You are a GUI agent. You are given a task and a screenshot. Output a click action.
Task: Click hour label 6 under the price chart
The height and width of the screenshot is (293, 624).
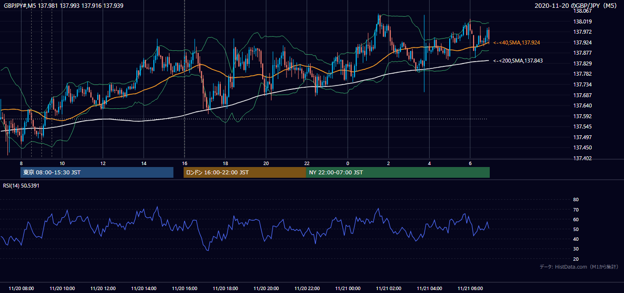(470, 163)
